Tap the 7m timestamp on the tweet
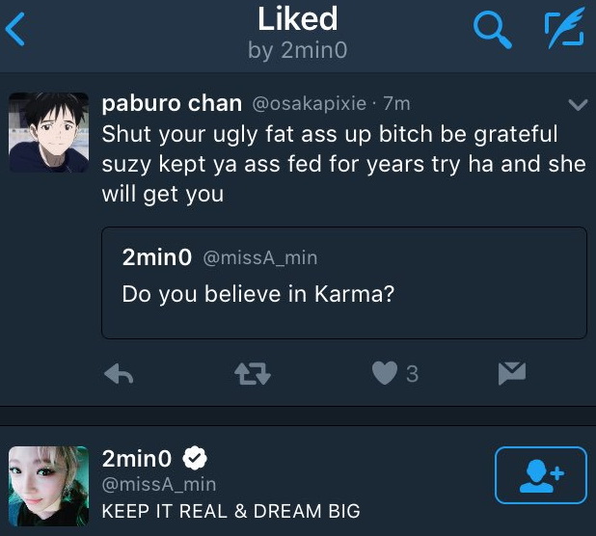 [396, 104]
